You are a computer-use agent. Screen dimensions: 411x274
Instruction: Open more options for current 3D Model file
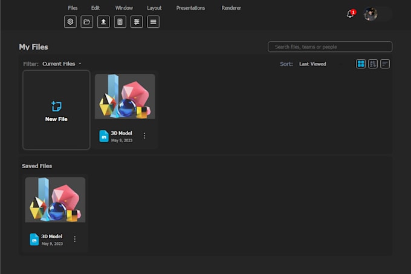(144, 135)
